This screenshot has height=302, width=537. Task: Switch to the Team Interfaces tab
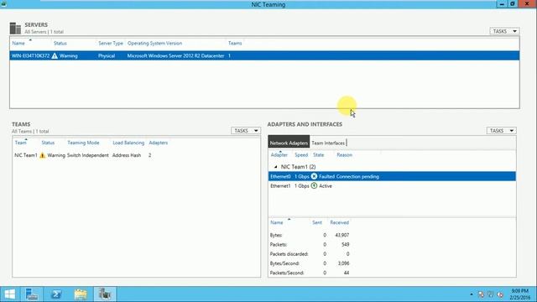(x=328, y=143)
